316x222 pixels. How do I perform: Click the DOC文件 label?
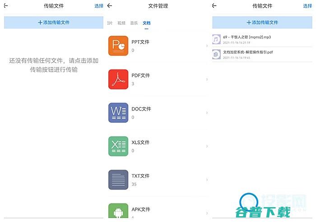pos(141,109)
